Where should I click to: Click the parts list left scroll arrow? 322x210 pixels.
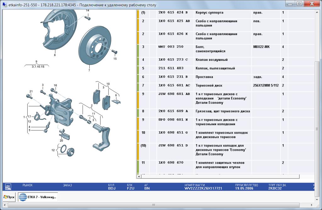pos(139,177)
